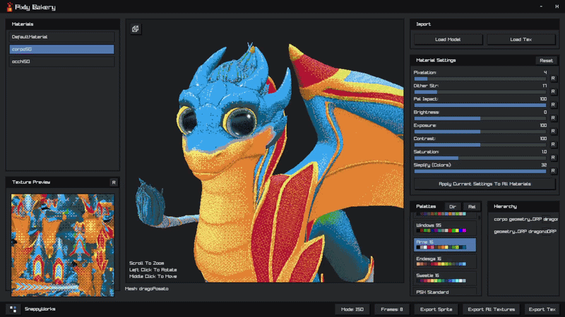Image resolution: width=565 pixels, height=317 pixels.
Task: Click the Palettes Dir button
Action: click(453, 206)
